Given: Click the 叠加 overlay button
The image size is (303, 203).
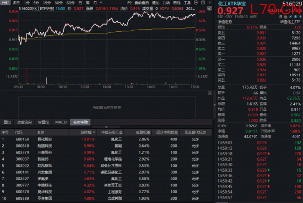Looking at the screenshot, I should pos(155,3).
